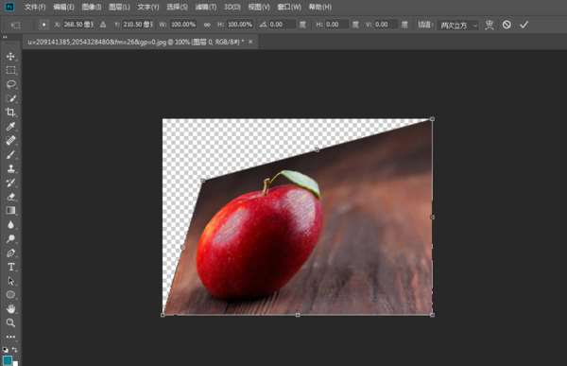Image resolution: width=567 pixels, height=366 pixels.
Task: Select the Dodge tool
Action: pyautogui.click(x=10, y=238)
